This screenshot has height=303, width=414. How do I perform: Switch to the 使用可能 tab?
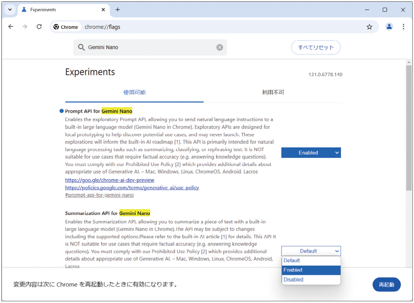pyautogui.click(x=134, y=92)
